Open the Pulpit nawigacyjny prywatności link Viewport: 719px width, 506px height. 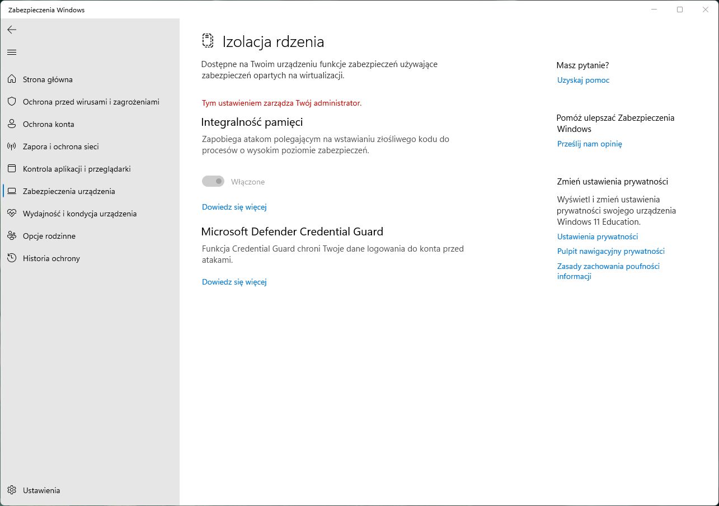click(610, 251)
